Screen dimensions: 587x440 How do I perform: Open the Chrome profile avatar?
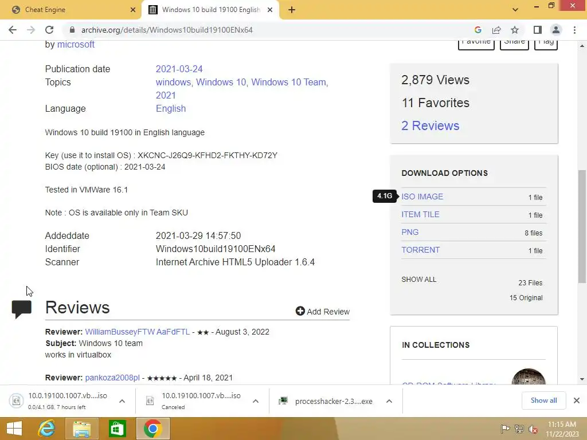click(x=556, y=30)
